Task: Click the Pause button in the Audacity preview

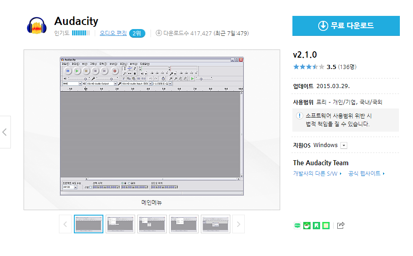Action: 68,71
